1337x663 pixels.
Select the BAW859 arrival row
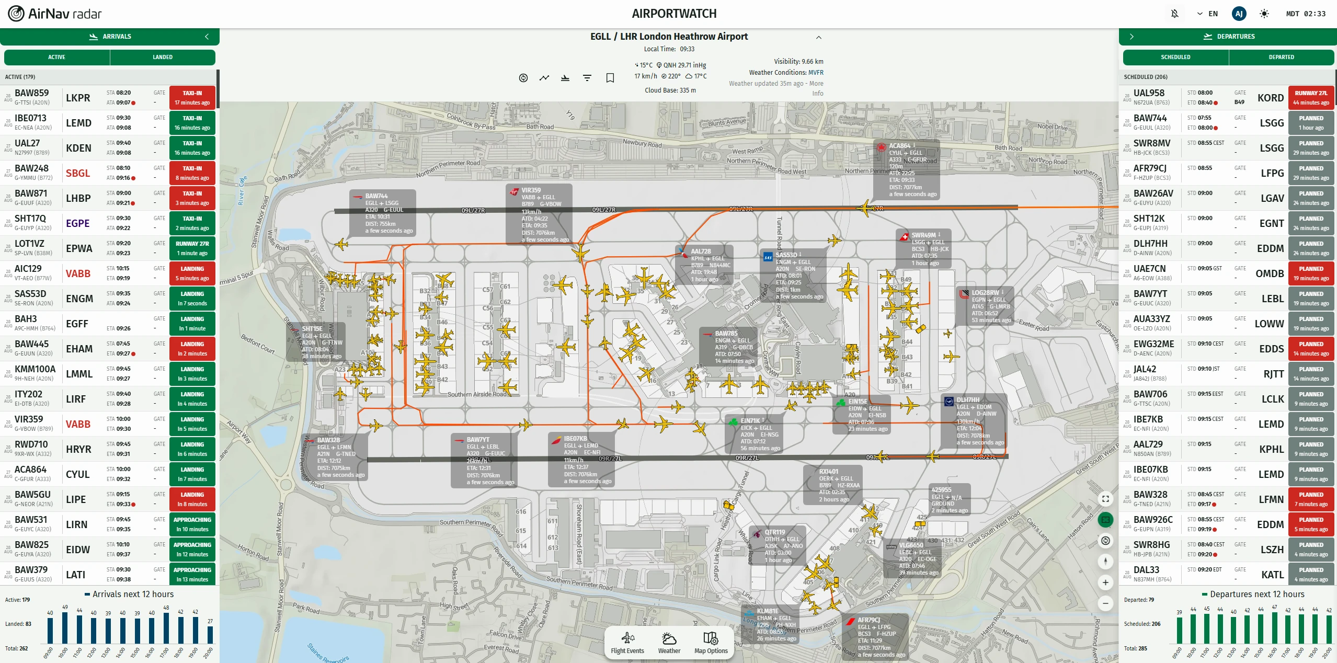[109, 98]
